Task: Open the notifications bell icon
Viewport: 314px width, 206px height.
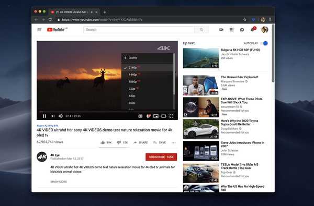Action: click(253, 30)
